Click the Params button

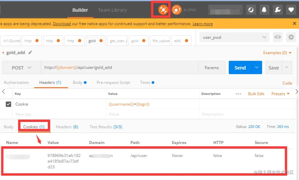(212, 67)
